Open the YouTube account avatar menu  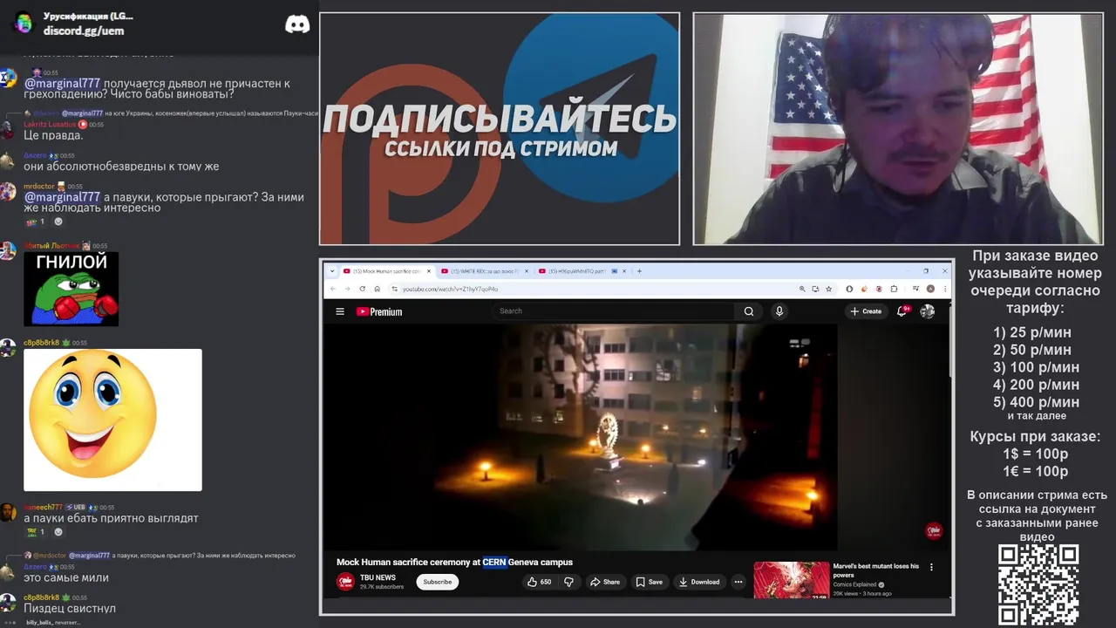(928, 311)
